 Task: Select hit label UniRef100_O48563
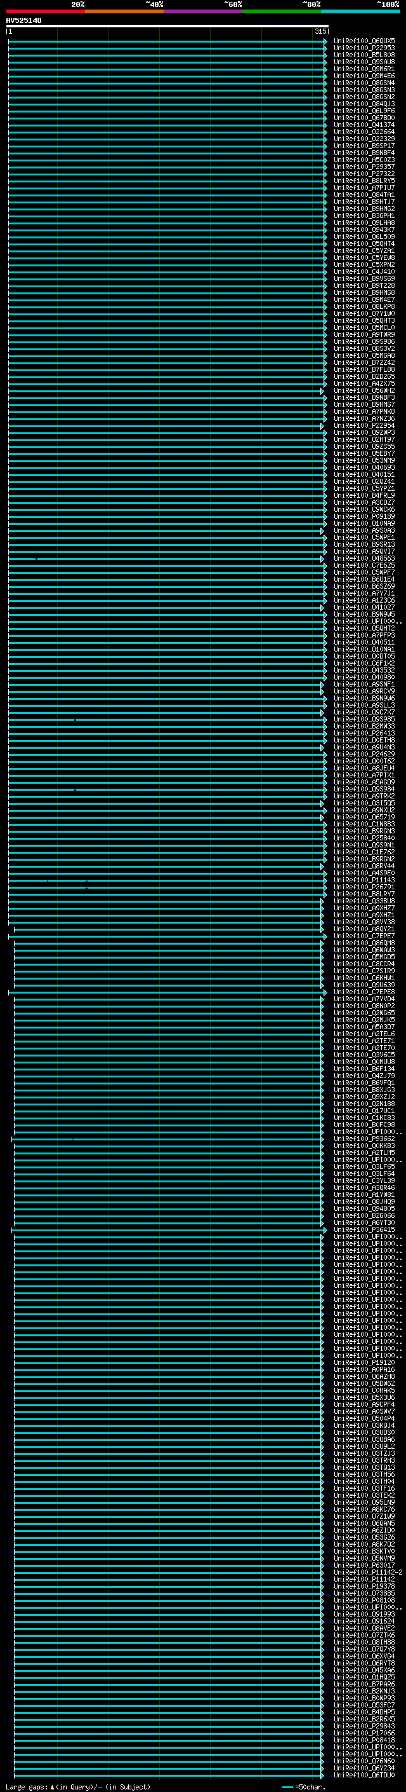[x=364, y=559]
